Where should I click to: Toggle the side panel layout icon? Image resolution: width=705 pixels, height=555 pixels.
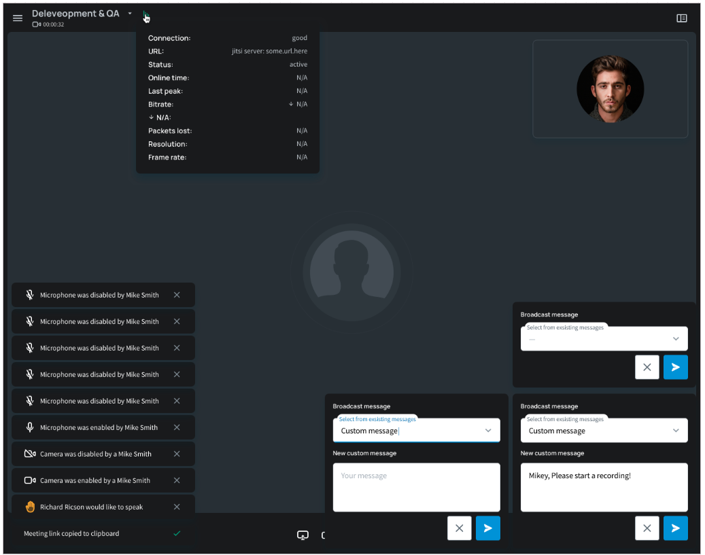[x=681, y=18]
